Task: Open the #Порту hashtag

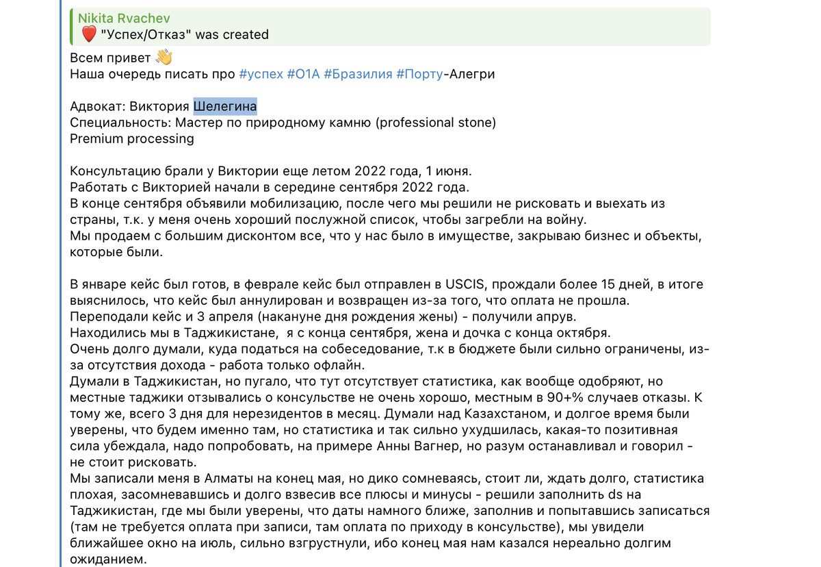Action: [419, 74]
